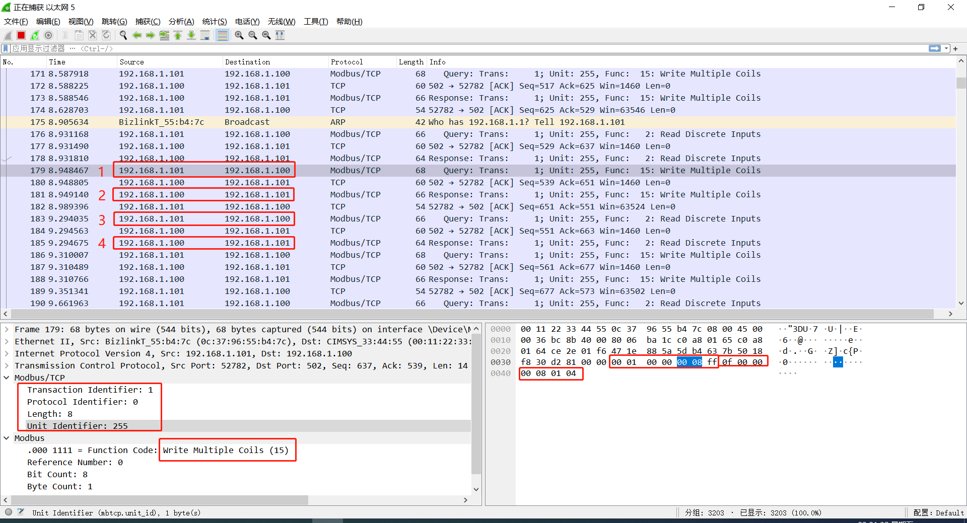This screenshot has width=967, height=523.
Task: Open the 捕获(C) menu
Action: (x=148, y=21)
